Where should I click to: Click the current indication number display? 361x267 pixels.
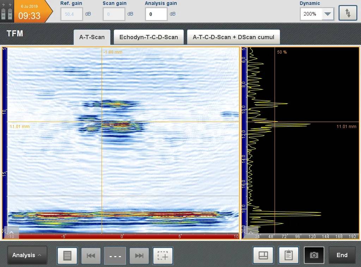click(x=115, y=255)
